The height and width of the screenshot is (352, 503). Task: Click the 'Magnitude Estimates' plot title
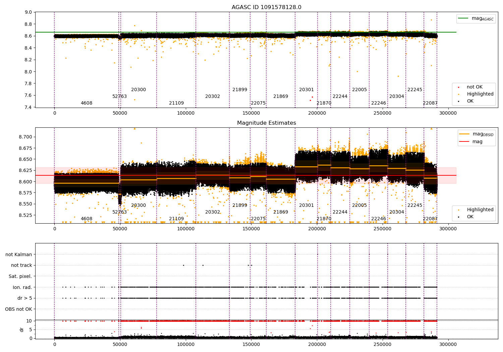[266, 123]
